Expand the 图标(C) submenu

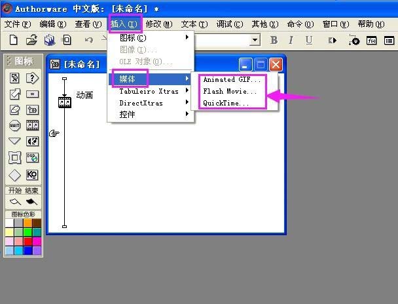[151, 38]
